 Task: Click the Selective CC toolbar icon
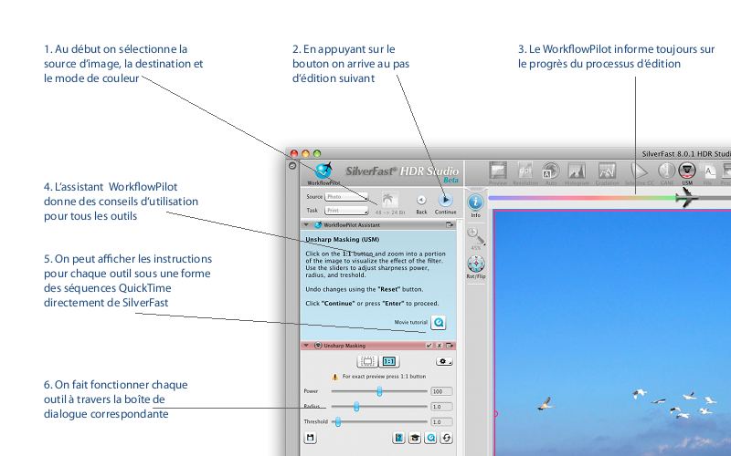pos(641,171)
